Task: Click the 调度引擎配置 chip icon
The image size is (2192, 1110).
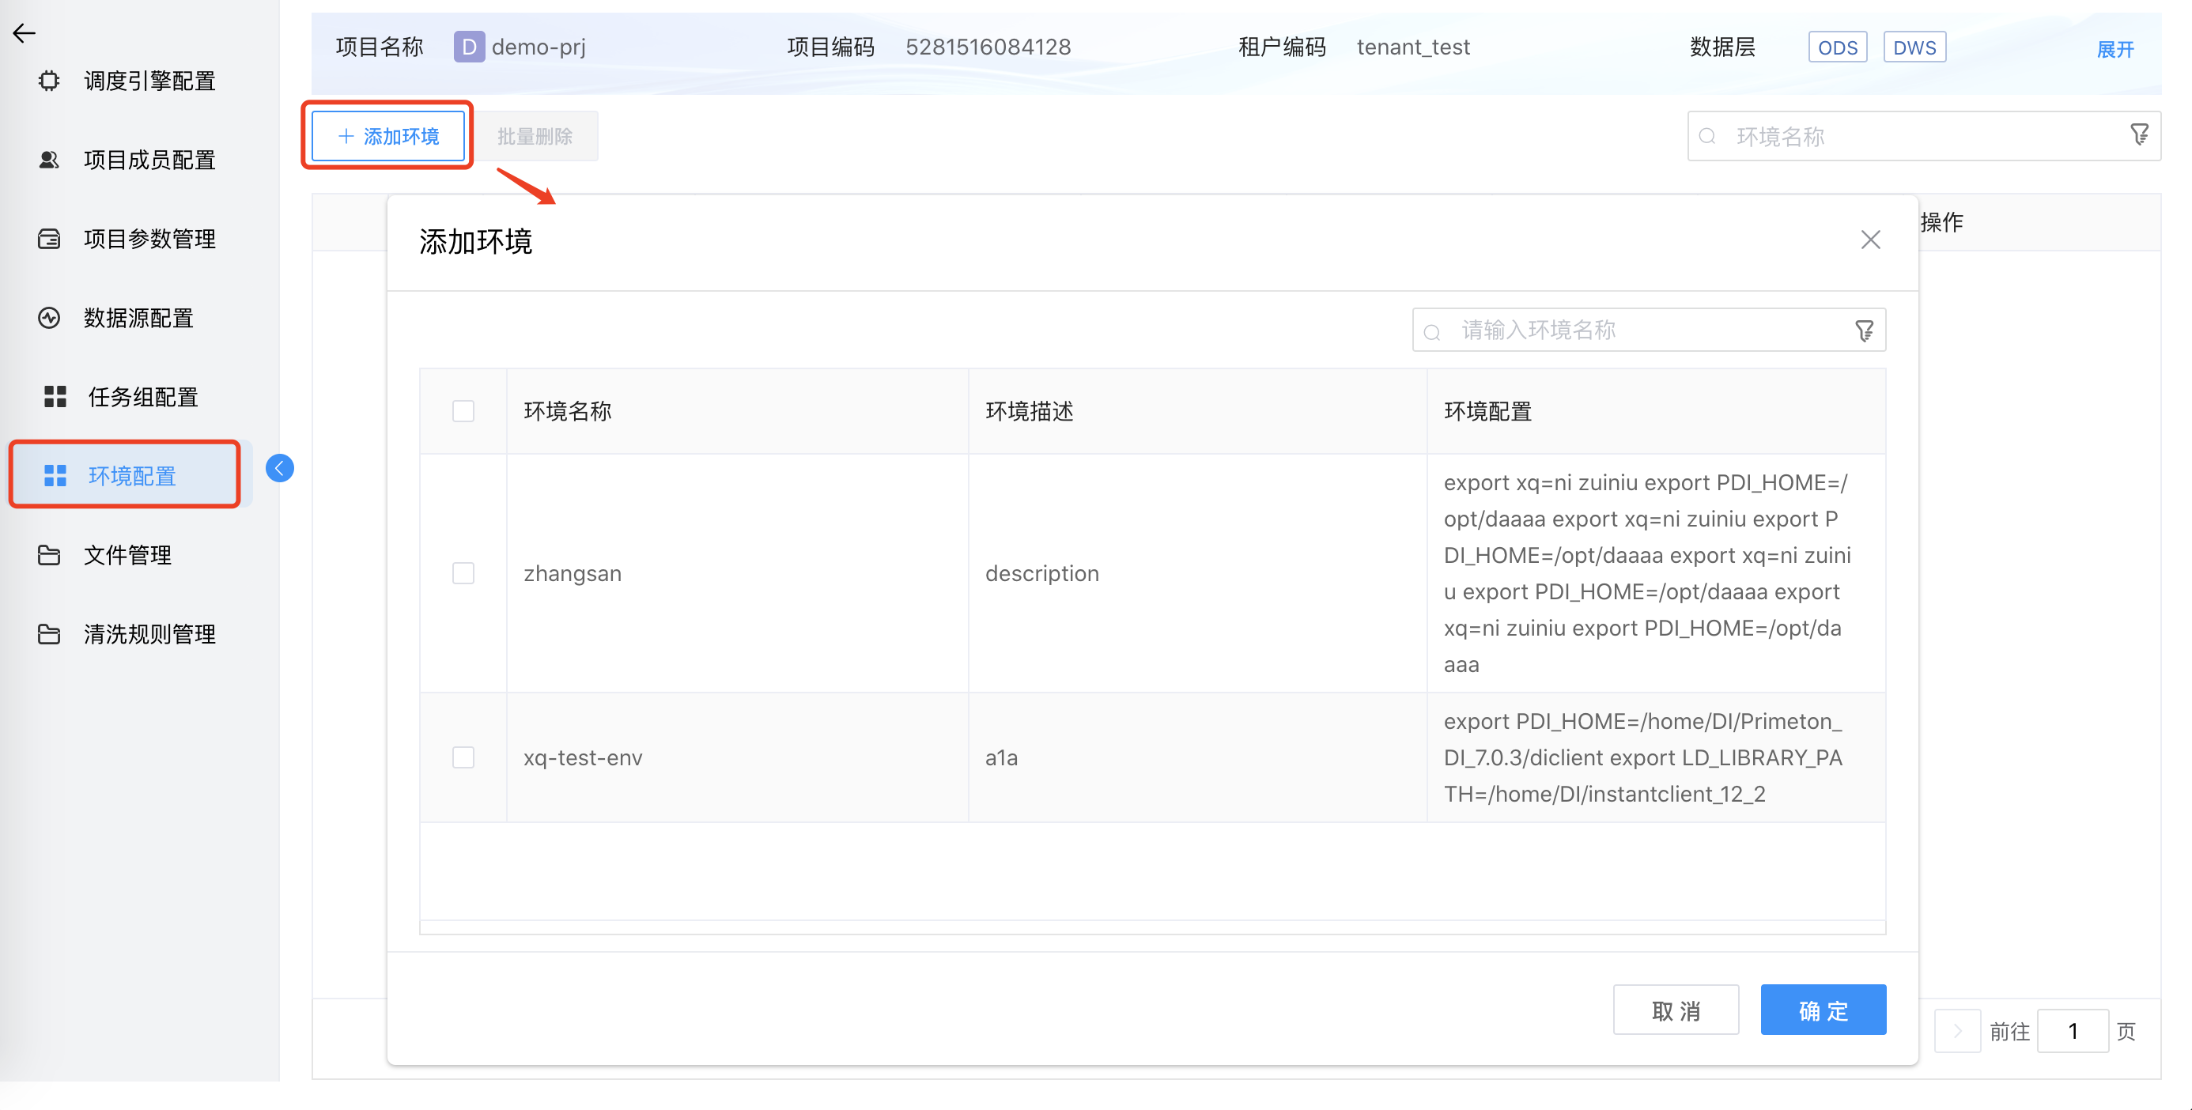Action: pos(49,81)
